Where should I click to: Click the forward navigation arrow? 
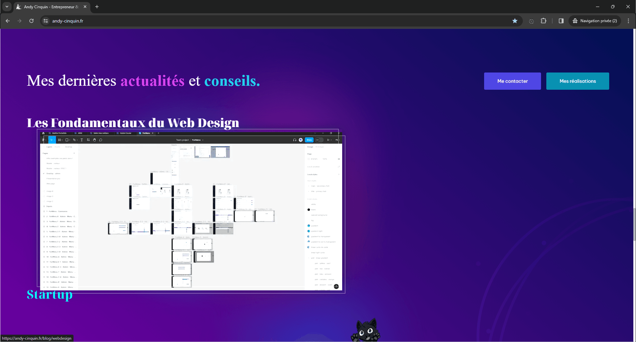[x=20, y=21]
